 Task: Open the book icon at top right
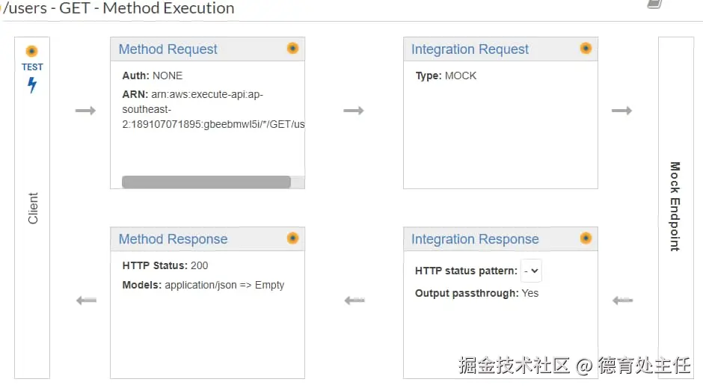654,4
